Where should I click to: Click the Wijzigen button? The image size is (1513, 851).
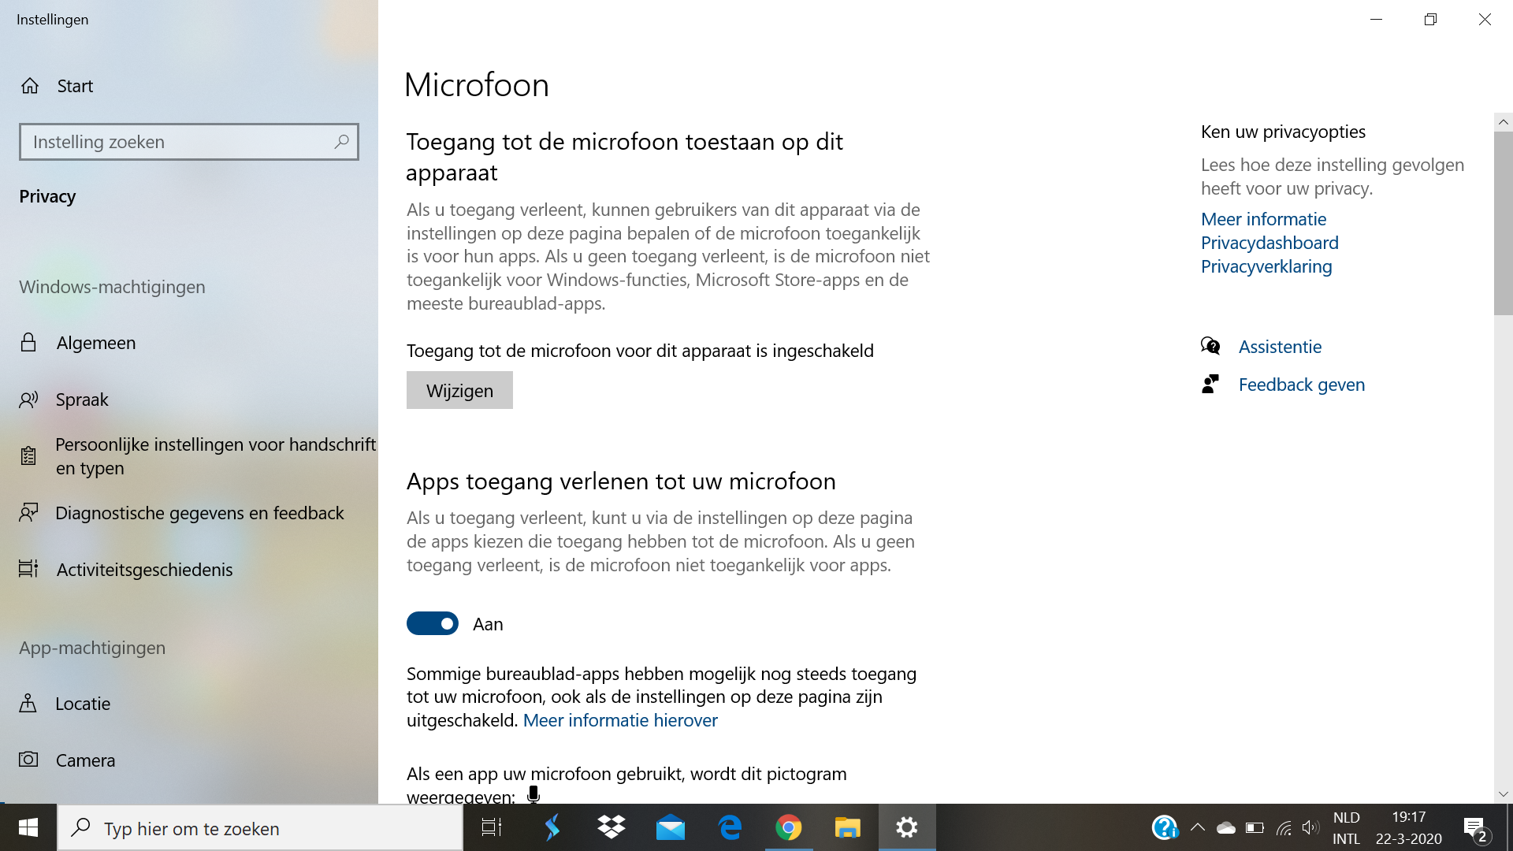(x=459, y=390)
